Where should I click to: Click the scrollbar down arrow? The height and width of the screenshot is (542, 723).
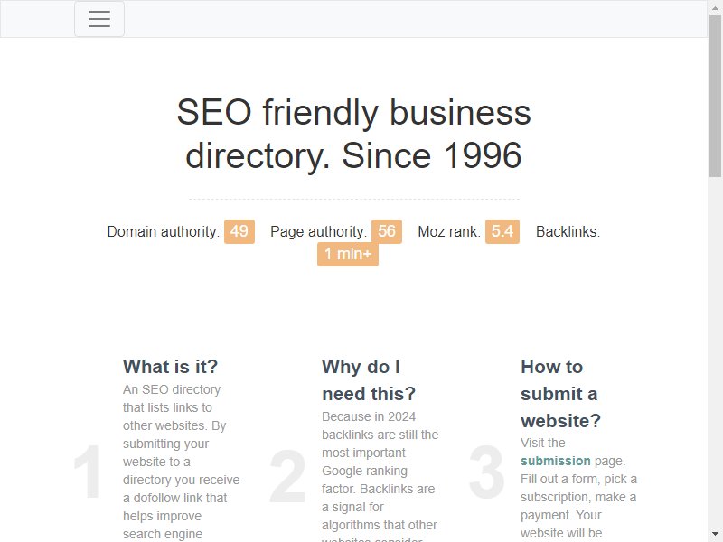(715, 536)
